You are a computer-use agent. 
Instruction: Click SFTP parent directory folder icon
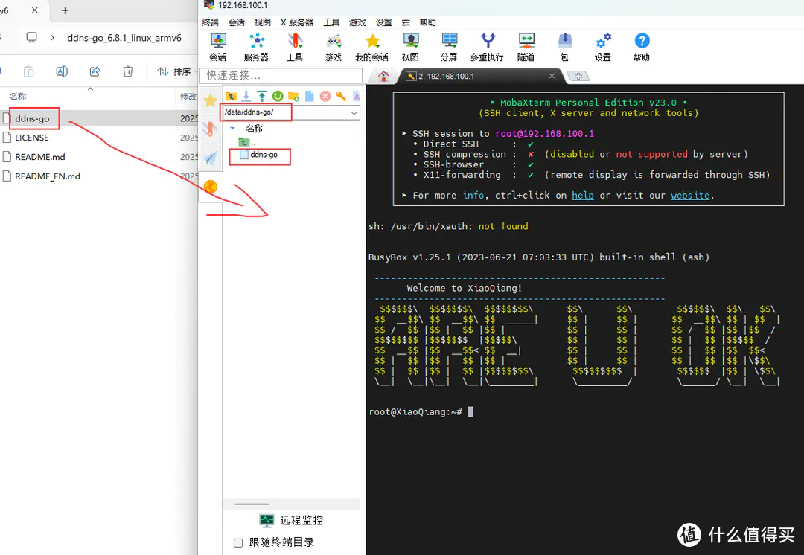tap(231, 96)
